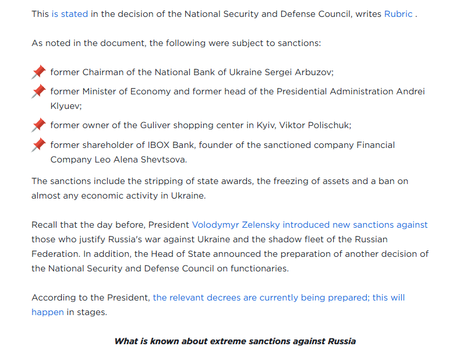Click the Guliver shopping center list item

[201, 125]
